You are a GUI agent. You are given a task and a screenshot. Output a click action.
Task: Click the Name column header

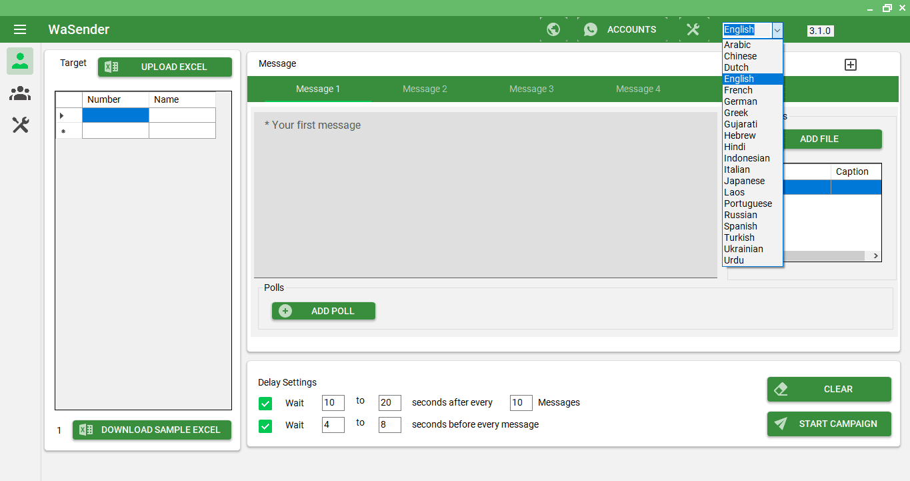[182, 99]
